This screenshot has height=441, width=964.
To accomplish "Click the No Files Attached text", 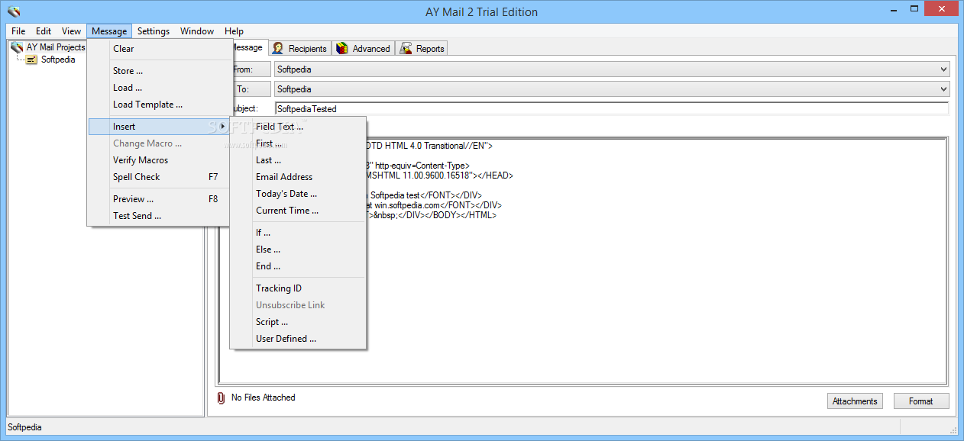I will [x=263, y=398].
